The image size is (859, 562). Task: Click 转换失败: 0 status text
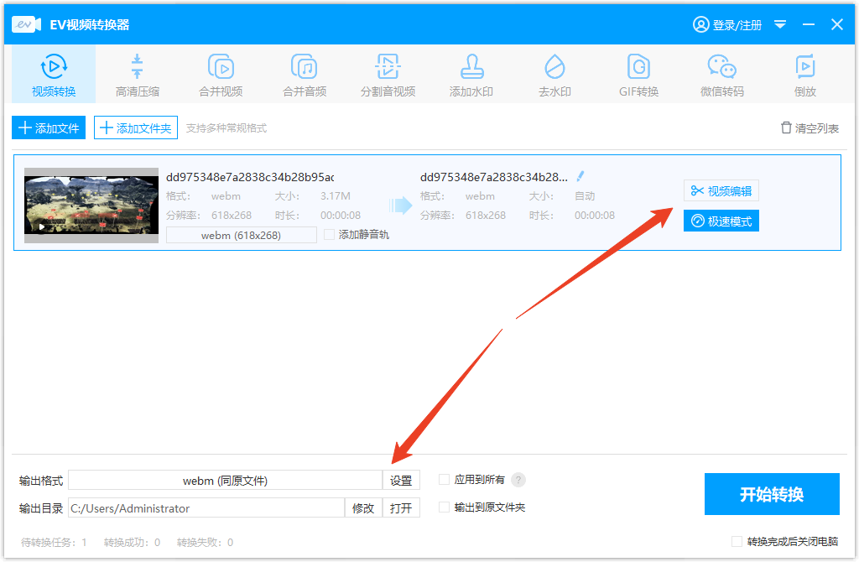click(x=205, y=542)
